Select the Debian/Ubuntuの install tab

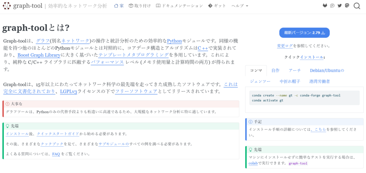point(327,71)
